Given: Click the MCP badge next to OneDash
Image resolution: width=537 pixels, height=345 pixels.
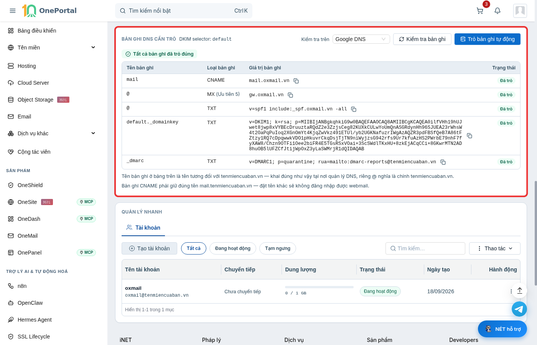Looking at the screenshot, I should click(x=86, y=219).
